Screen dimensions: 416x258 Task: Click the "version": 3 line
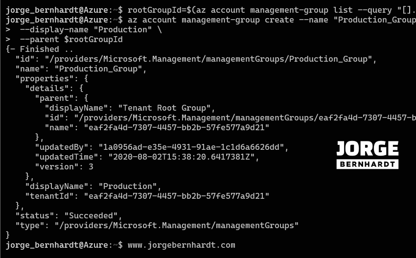[64, 166]
